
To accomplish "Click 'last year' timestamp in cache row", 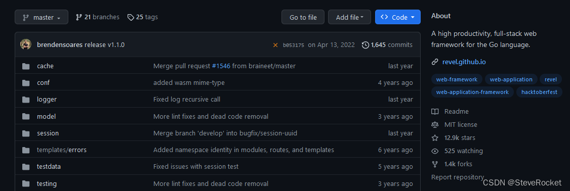I will tap(400, 66).
